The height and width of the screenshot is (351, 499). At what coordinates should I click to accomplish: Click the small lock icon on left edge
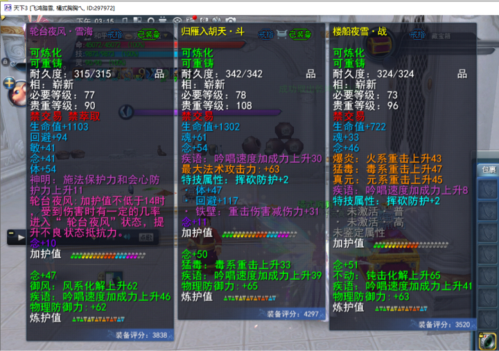(x=5, y=62)
